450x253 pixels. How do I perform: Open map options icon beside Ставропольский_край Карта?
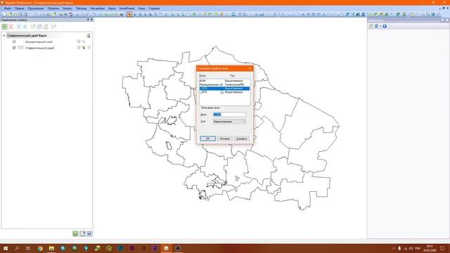(89, 36)
